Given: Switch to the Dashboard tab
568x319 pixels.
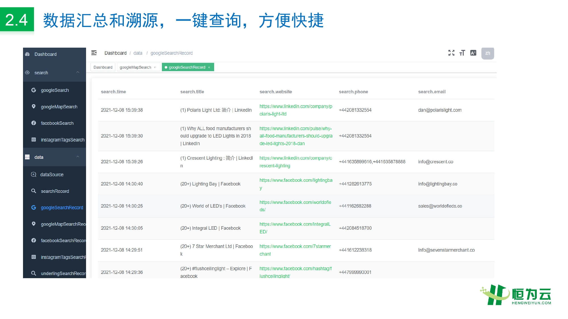Looking at the screenshot, I should pyautogui.click(x=103, y=67).
